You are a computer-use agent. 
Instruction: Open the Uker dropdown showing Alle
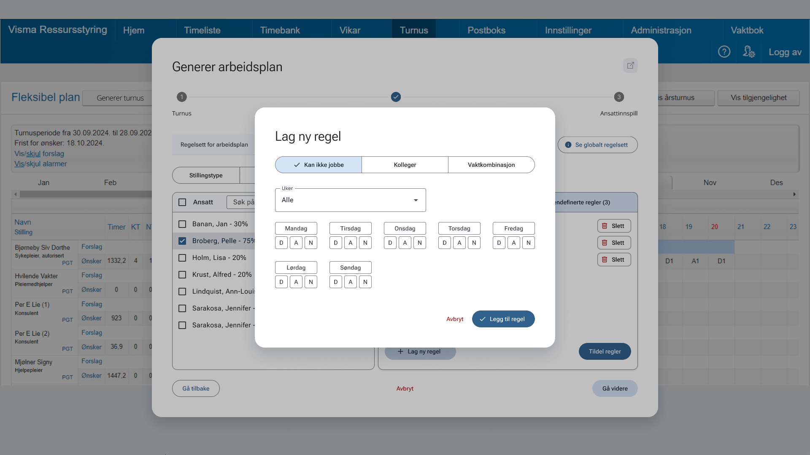coord(351,200)
